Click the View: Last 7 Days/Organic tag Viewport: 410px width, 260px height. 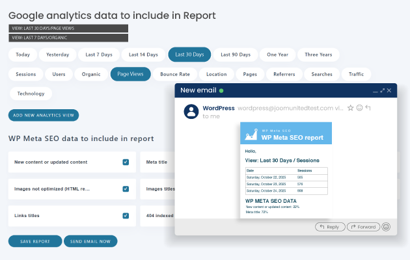68,38
